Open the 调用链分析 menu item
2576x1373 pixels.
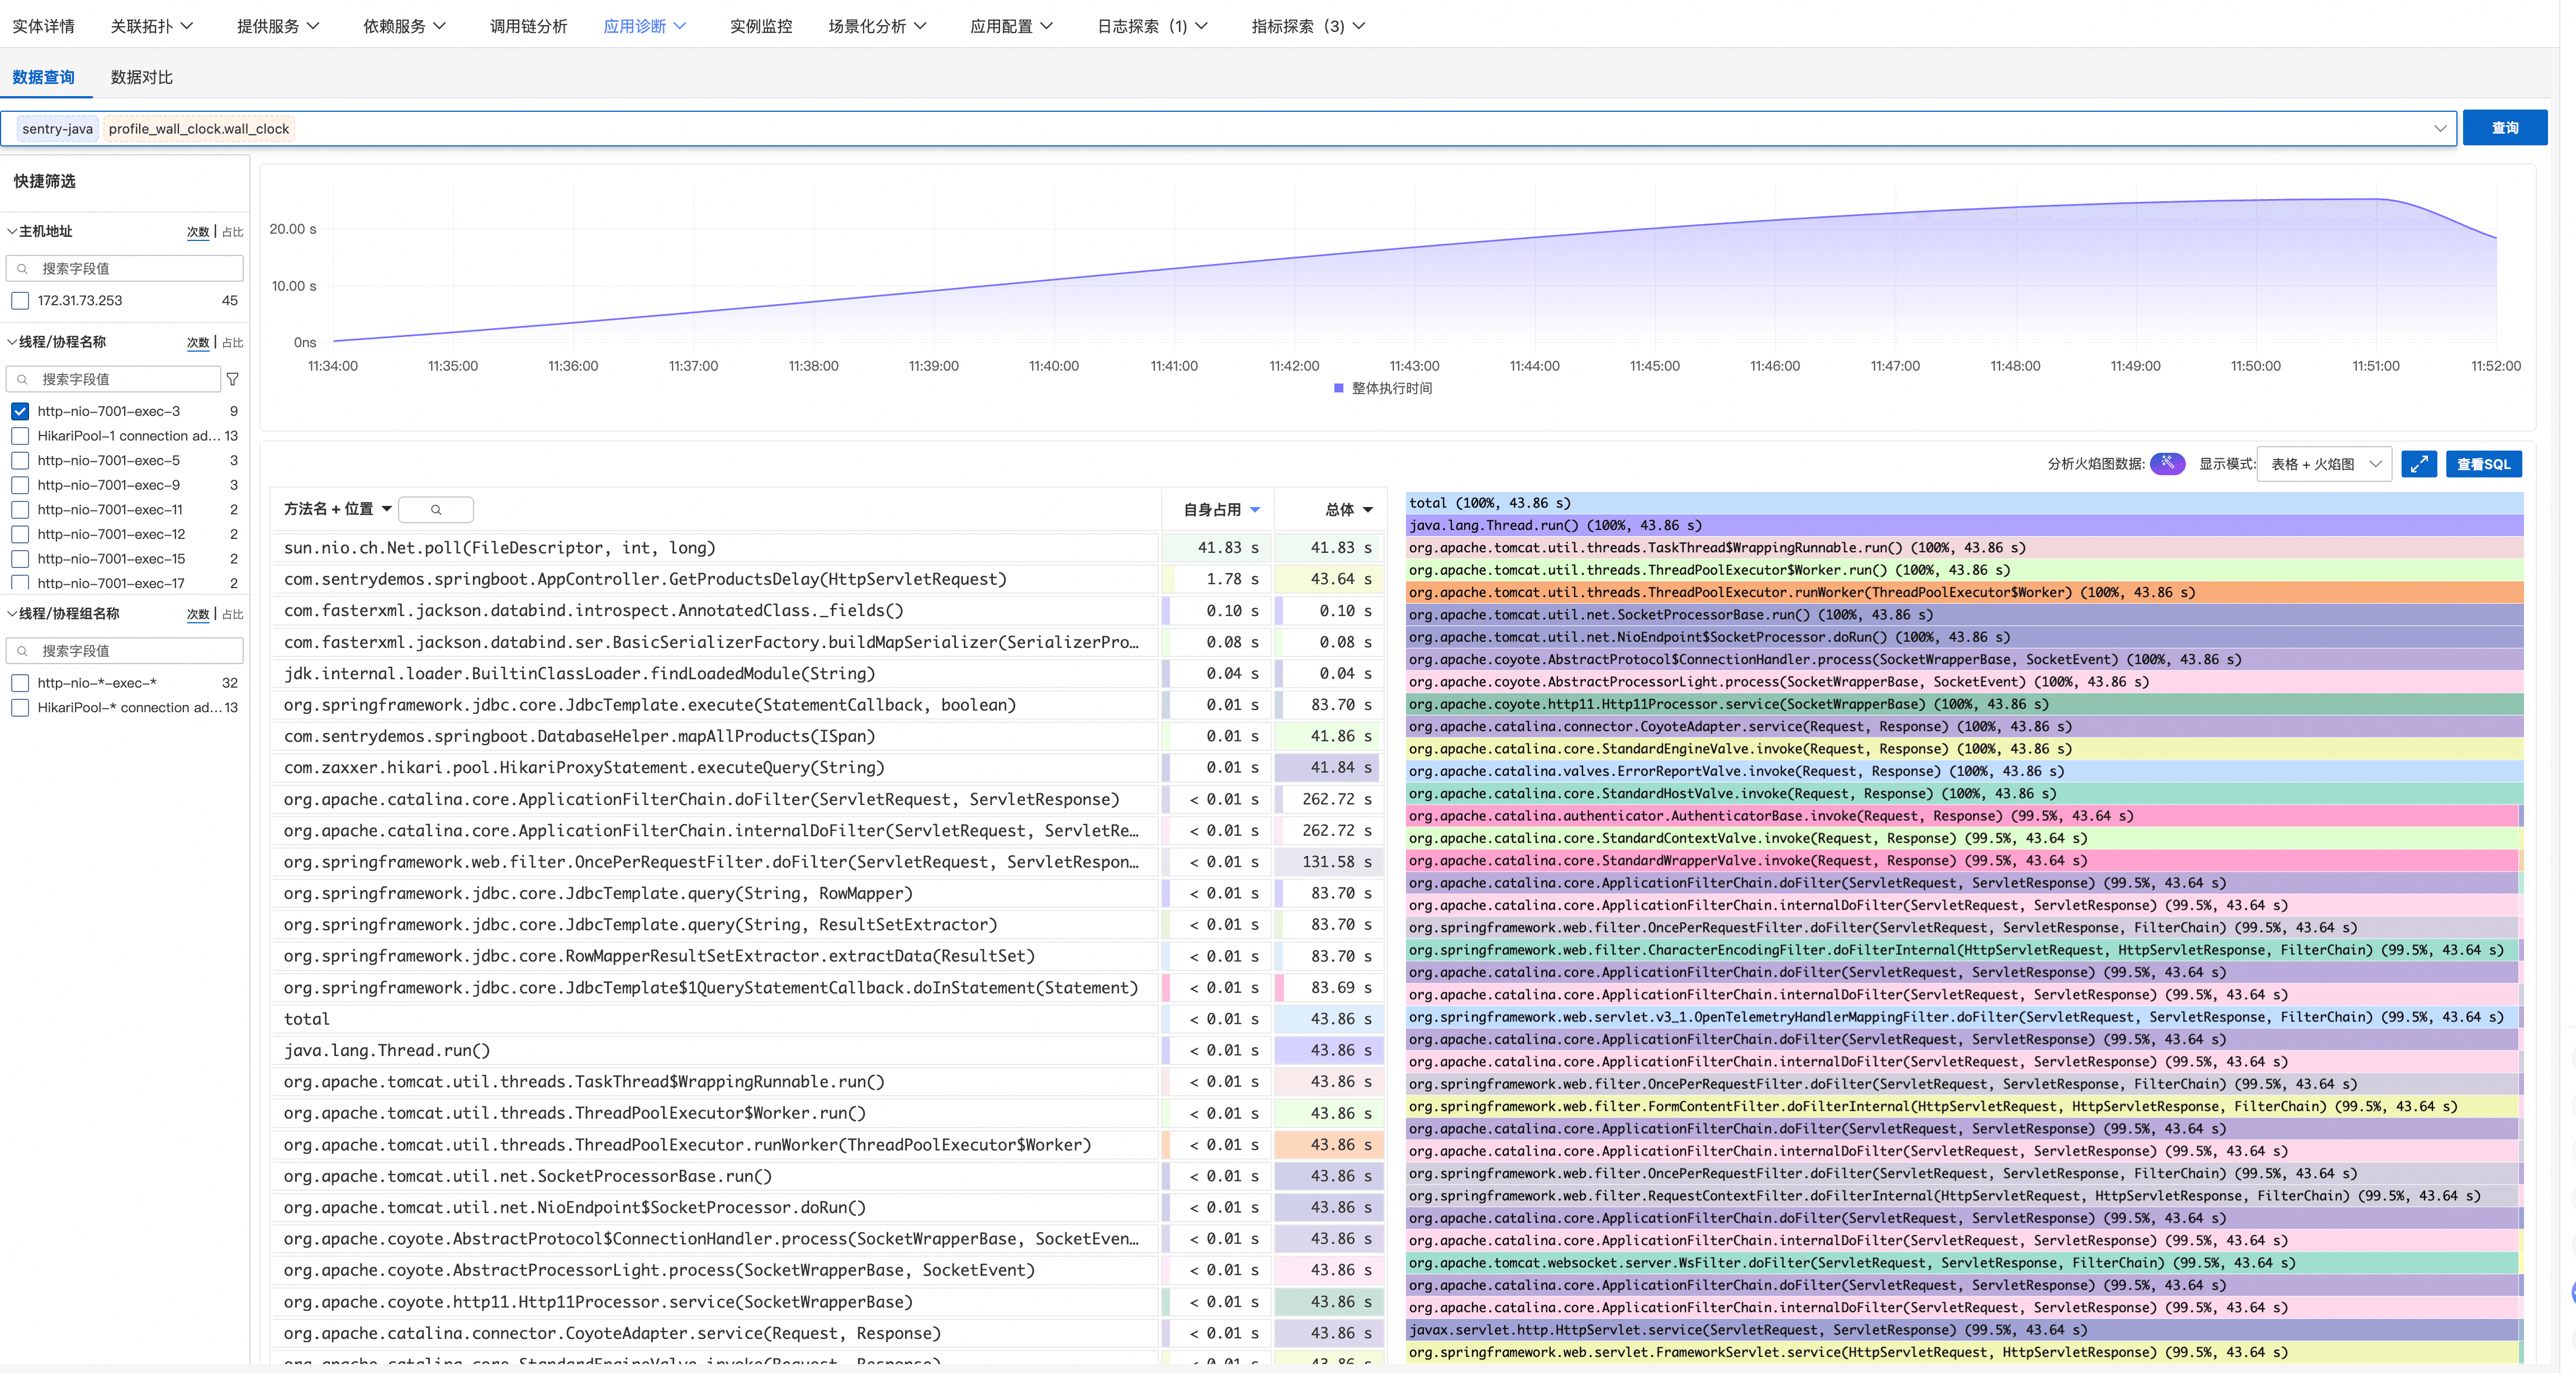coord(528,26)
